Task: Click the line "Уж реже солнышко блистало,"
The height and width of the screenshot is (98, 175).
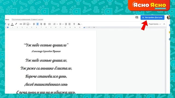Action: 46,68
